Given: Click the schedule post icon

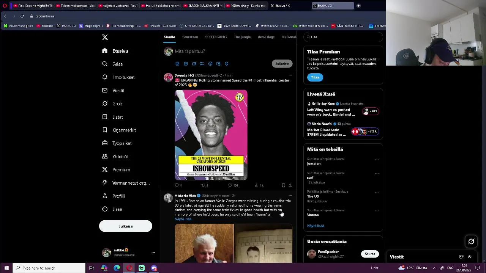Looking at the screenshot, I should 218,64.
